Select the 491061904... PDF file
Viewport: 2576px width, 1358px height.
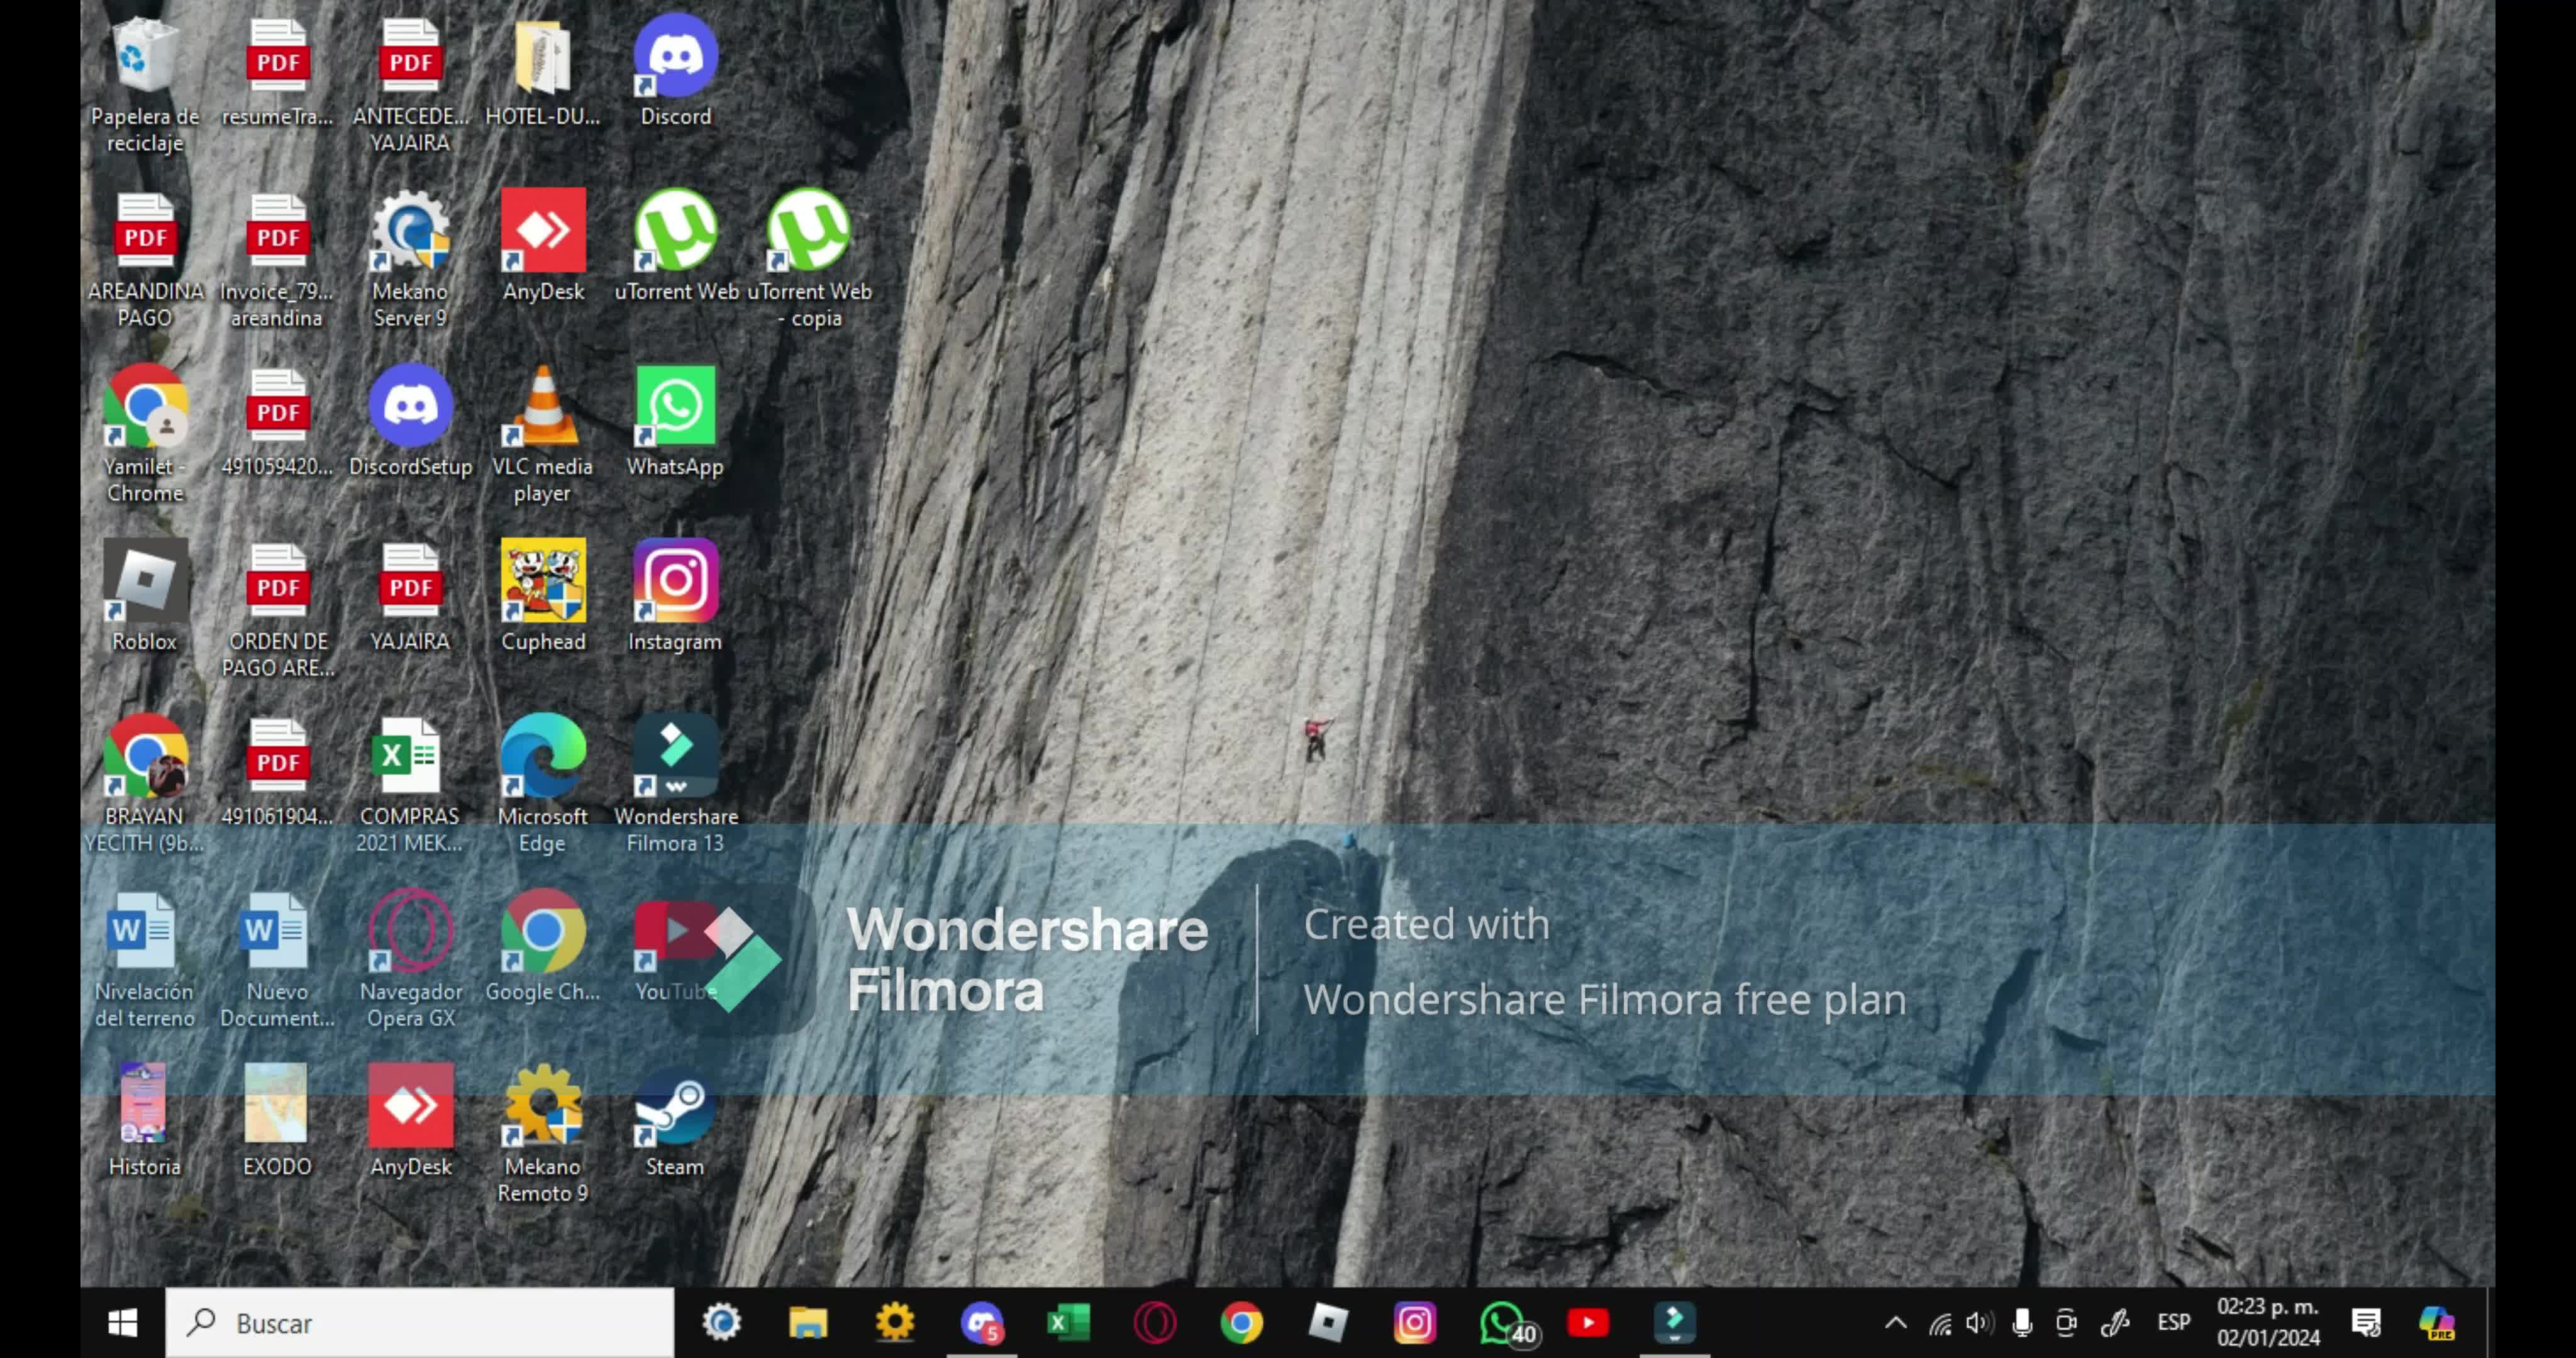277,772
